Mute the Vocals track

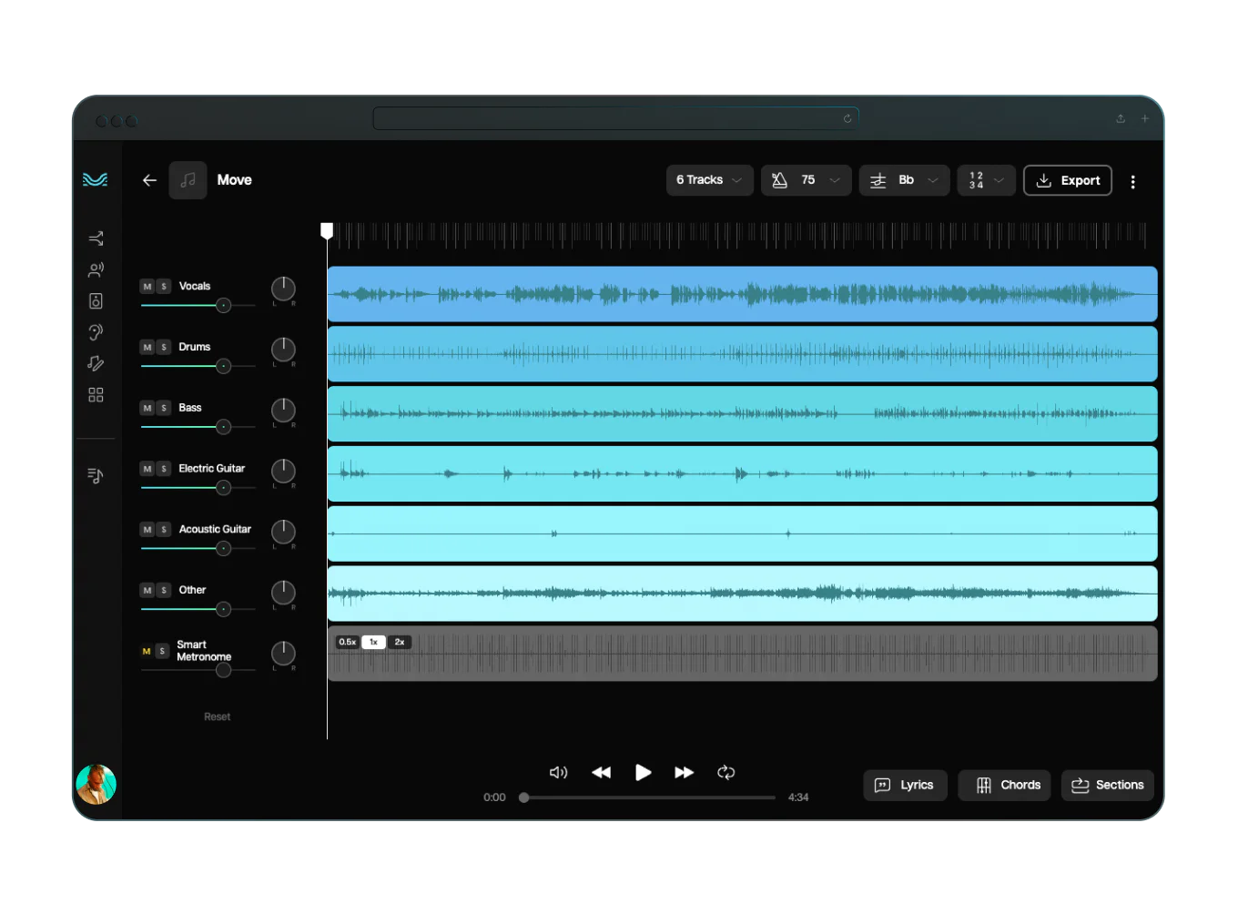coord(147,286)
